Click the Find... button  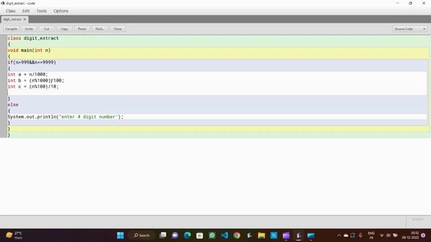tap(100, 29)
